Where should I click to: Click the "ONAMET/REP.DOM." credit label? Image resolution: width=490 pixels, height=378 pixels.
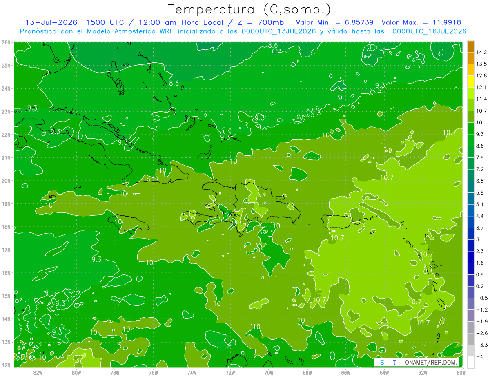tap(432, 362)
